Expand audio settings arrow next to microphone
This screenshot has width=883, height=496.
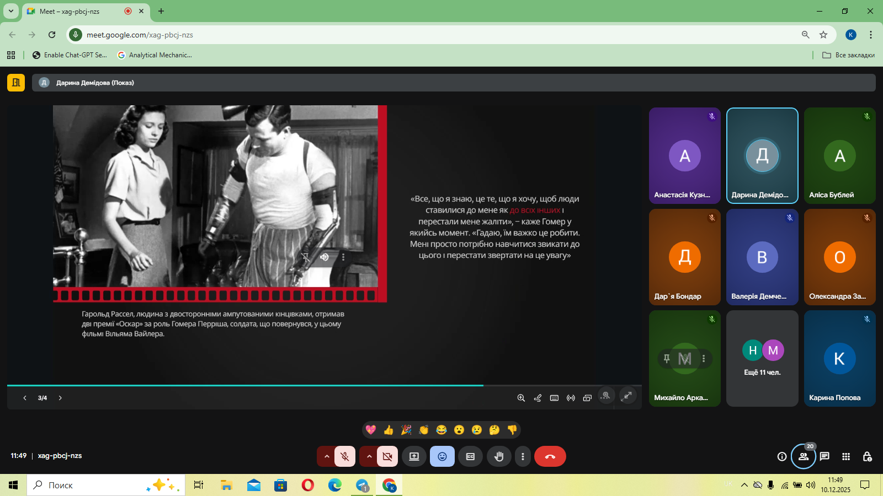click(327, 456)
